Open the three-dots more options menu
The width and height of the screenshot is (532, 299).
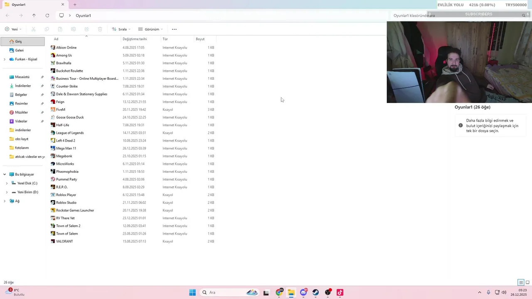coord(174,29)
